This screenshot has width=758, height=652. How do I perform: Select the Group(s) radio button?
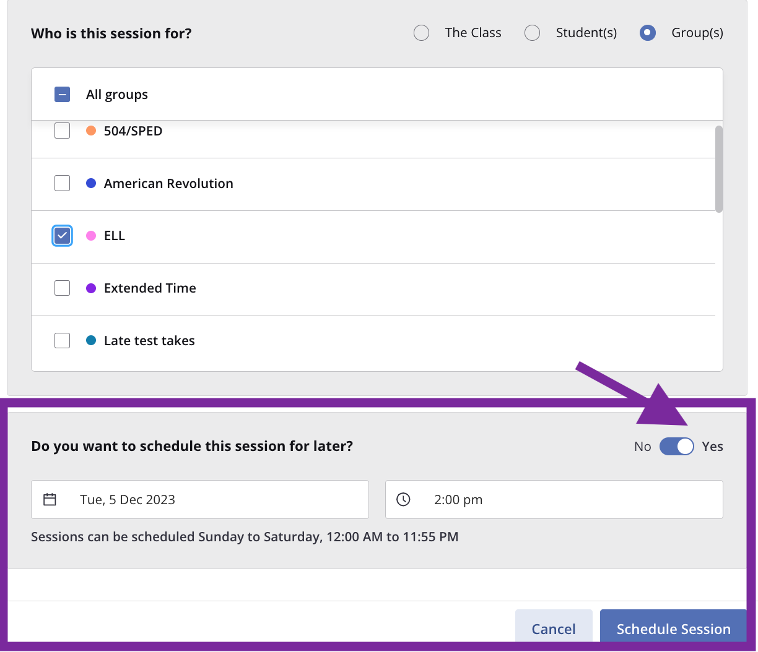[647, 32]
